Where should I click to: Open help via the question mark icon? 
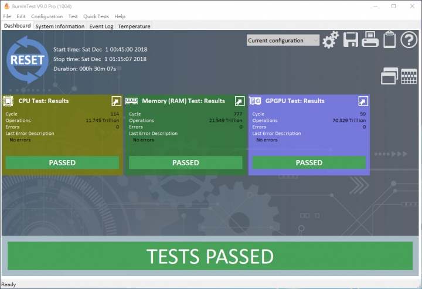(x=409, y=39)
